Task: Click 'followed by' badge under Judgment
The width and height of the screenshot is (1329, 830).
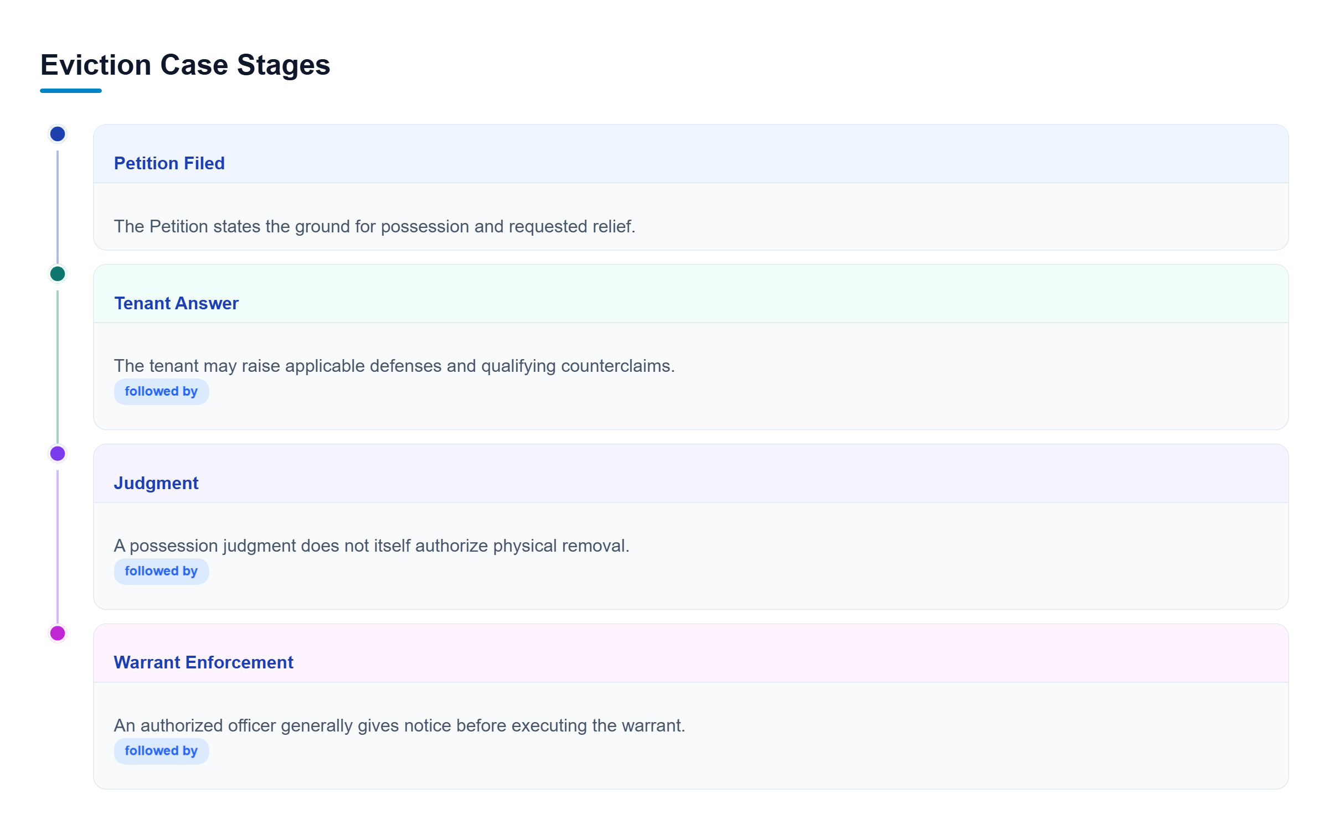Action: pos(161,571)
